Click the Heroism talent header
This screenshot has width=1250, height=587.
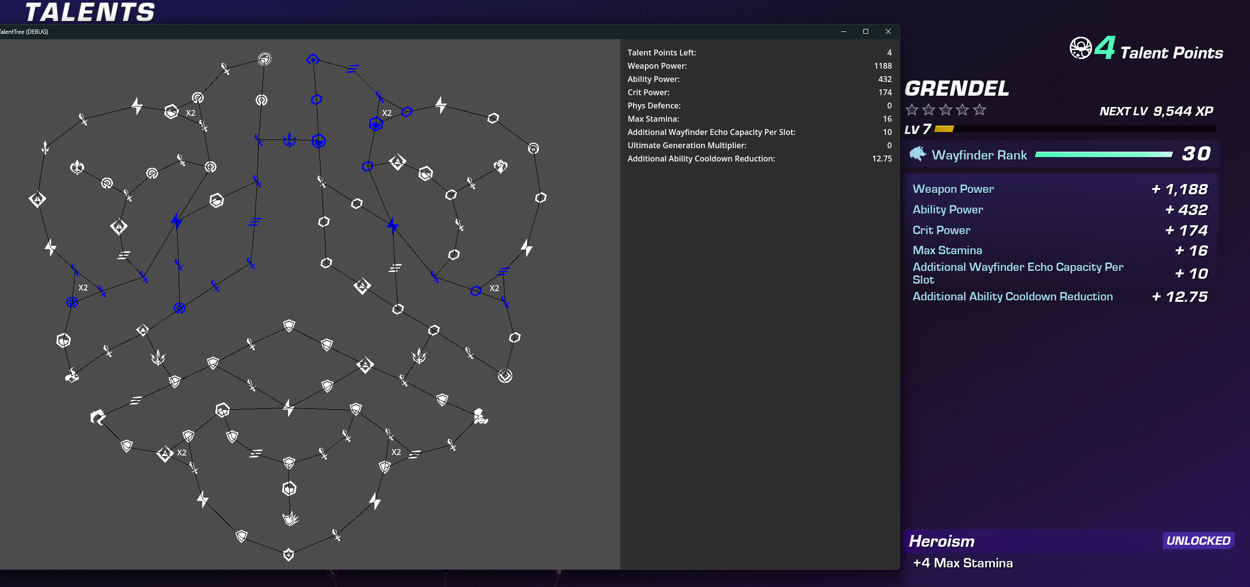pyautogui.click(x=941, y=541)
